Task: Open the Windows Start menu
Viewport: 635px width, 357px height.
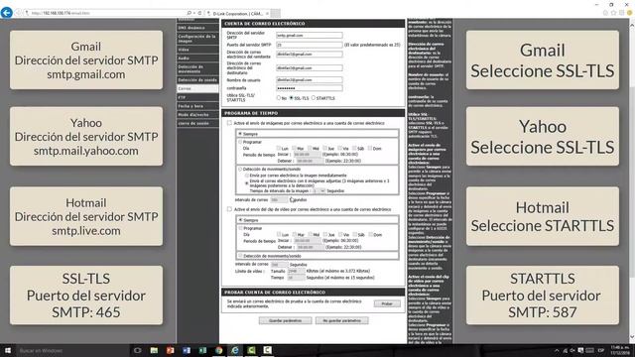Action: [8, 350]
